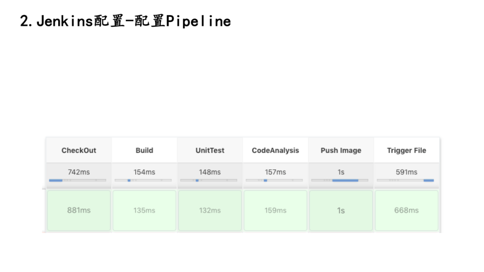This screenshot has height=272, width=484.
Task: Click the green Push Image run cell
Action: [x=341, y=210]
